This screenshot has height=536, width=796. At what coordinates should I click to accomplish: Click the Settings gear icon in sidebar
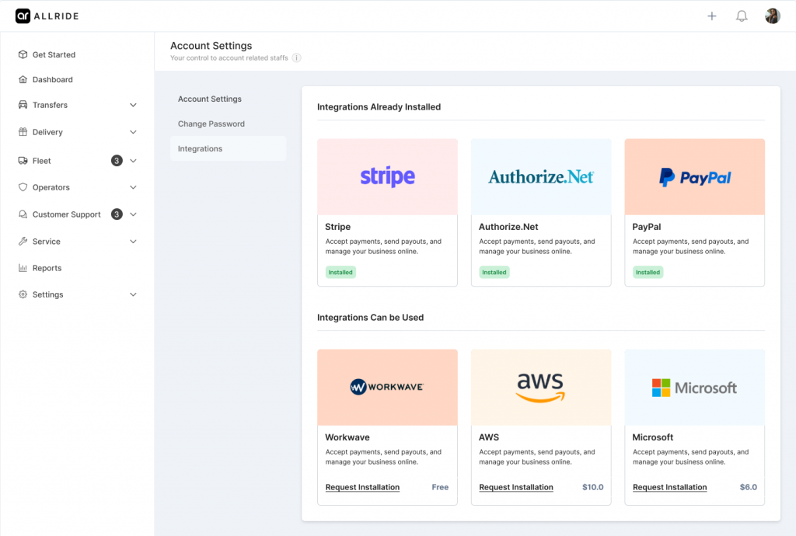point(23,294)
